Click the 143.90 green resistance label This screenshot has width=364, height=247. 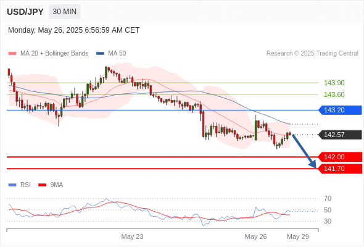[334, 83]
